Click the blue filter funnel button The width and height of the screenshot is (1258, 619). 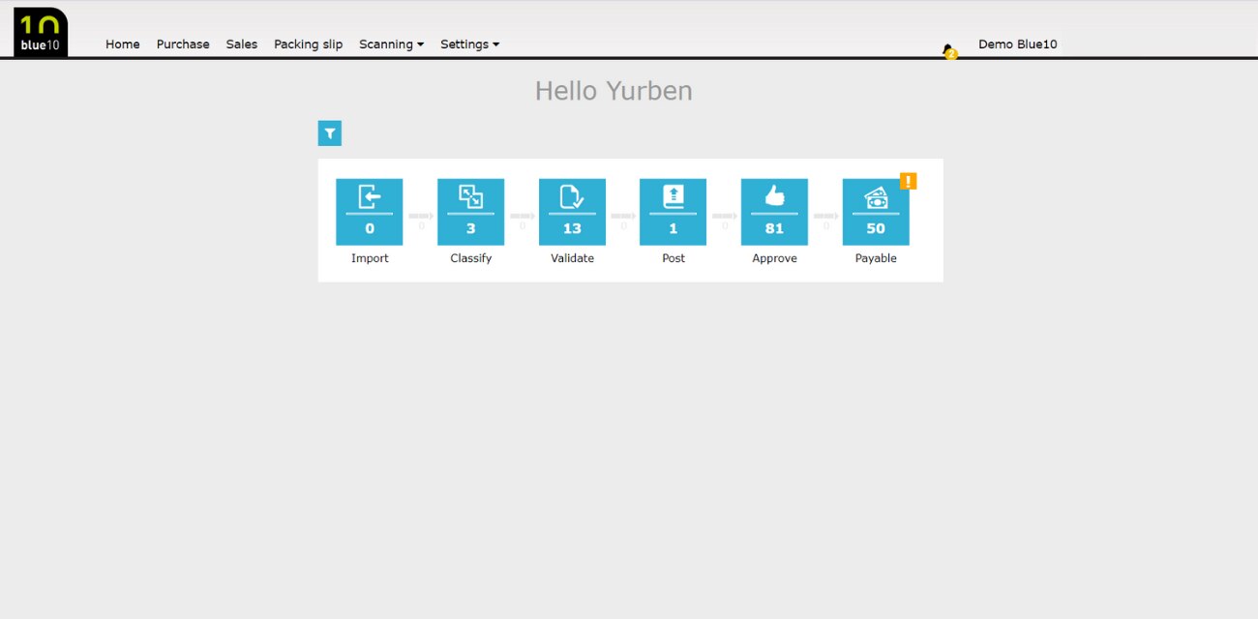tap(330, 133)
